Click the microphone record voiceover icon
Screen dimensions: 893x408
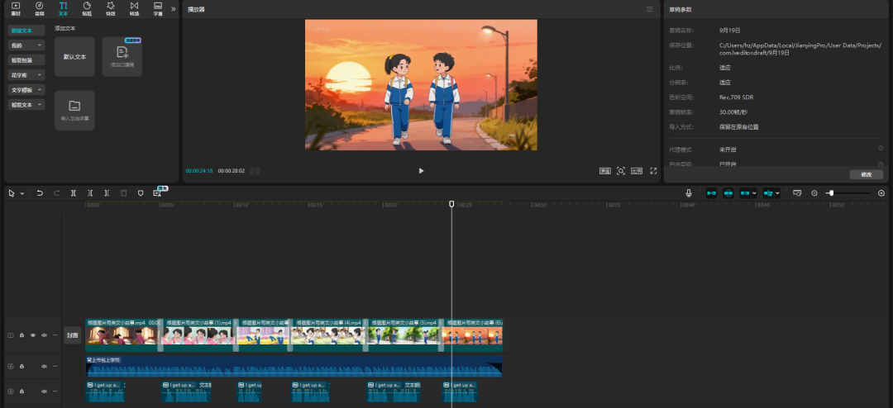pos(688,193)
